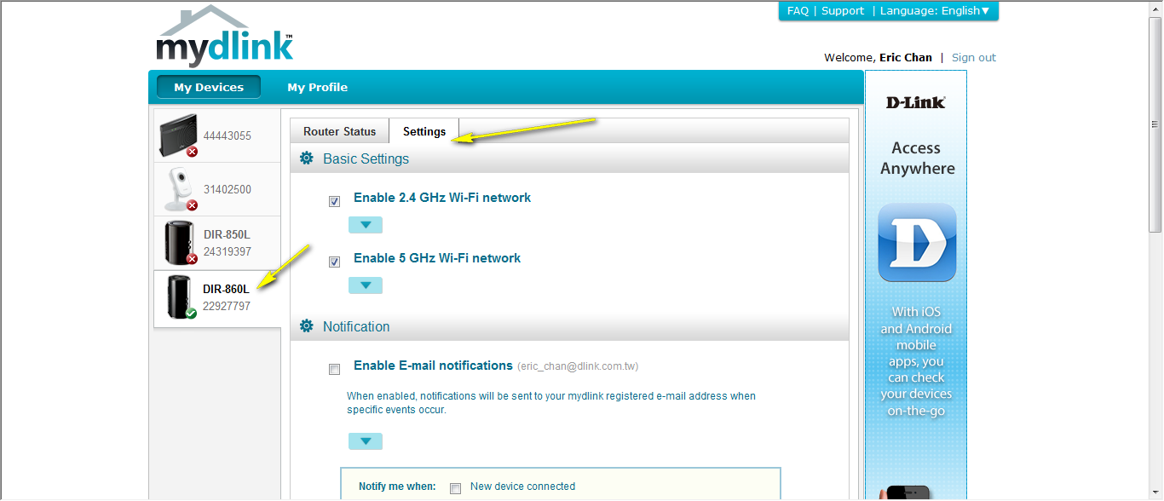Open the FAQ link
This screenshot has height=501, width=1164.
click(798, 11)
